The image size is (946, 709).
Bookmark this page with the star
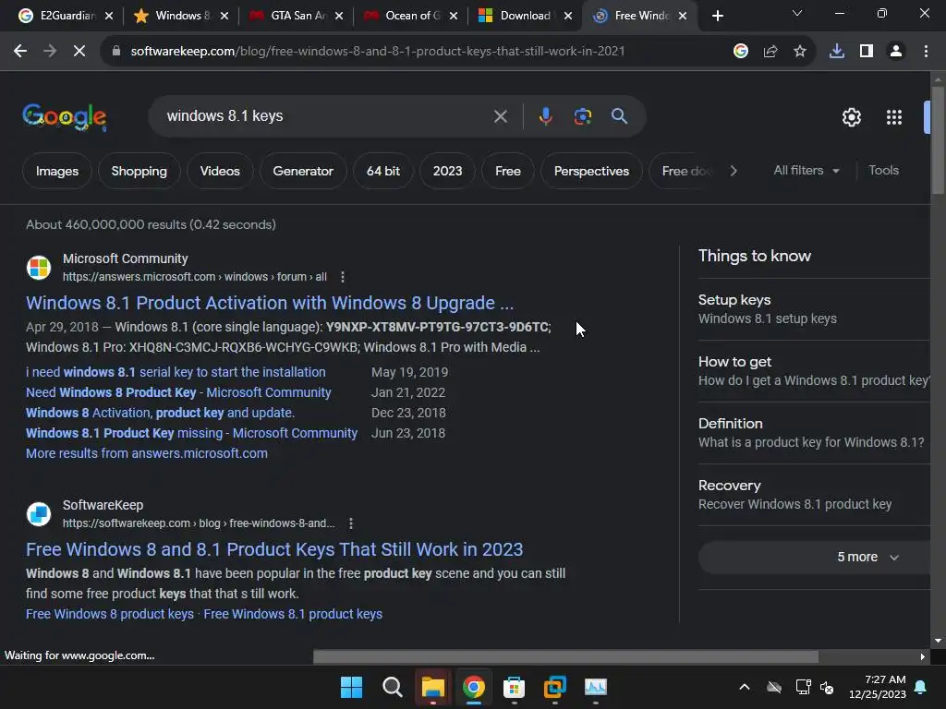(800, 52)
